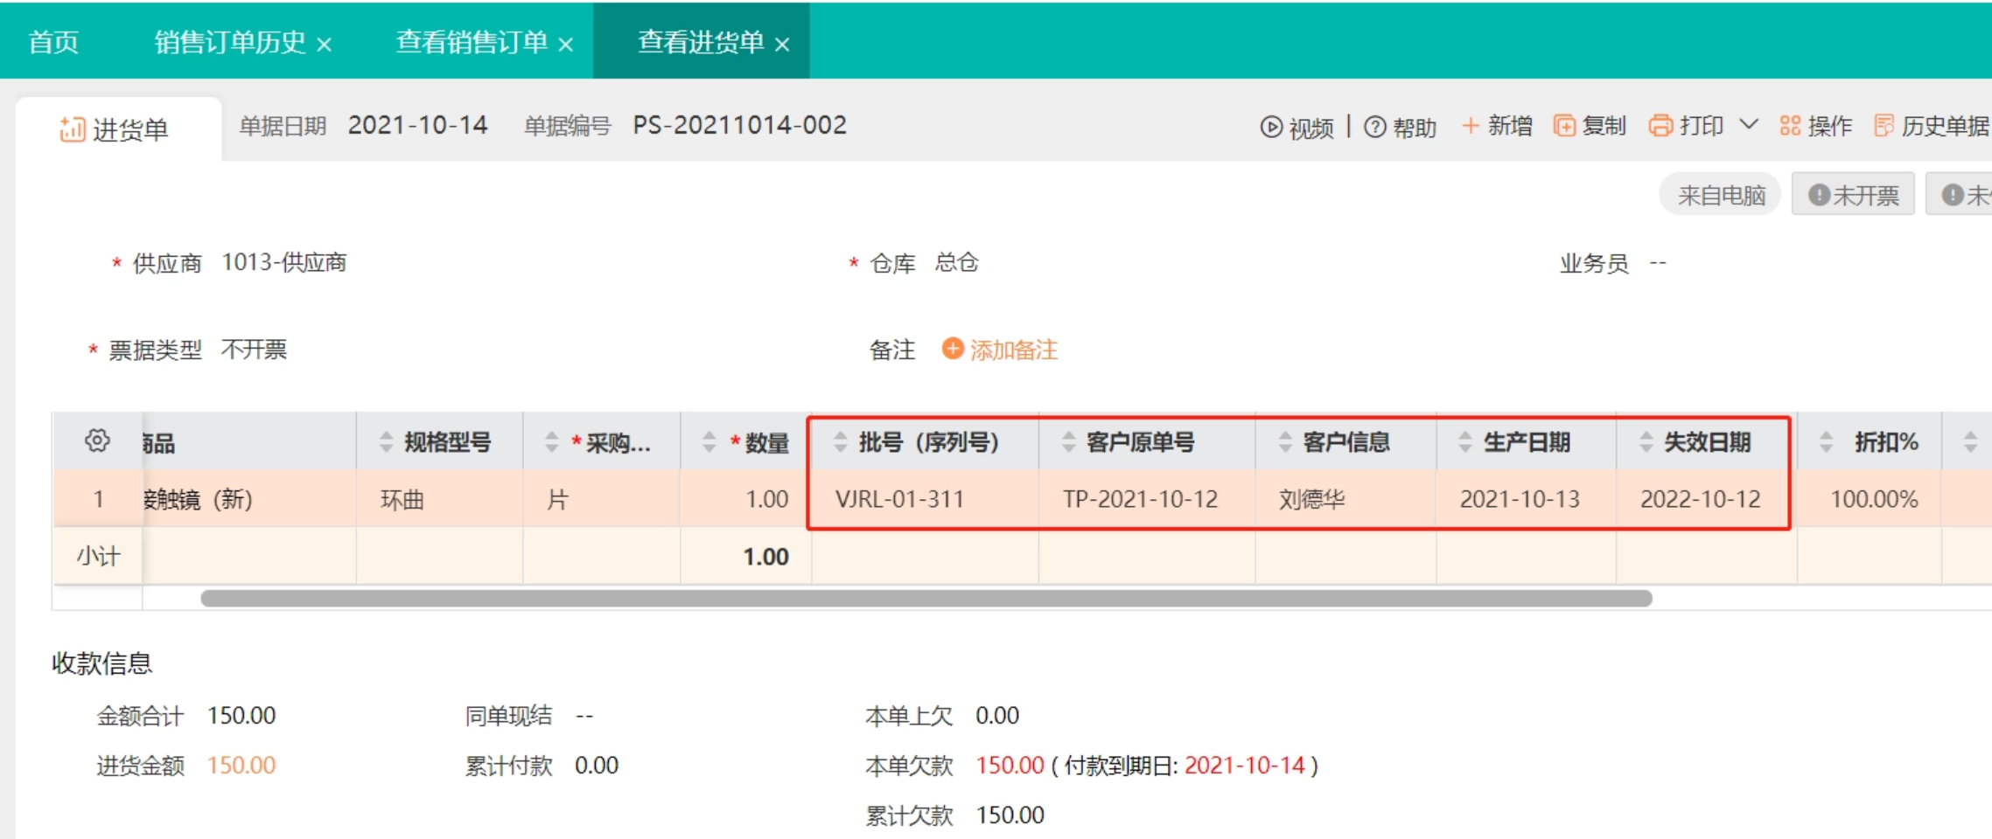Screen dimensions: 1992x839
Task: Click the 复制 copy document icon
Action: tap(1563, 126)
